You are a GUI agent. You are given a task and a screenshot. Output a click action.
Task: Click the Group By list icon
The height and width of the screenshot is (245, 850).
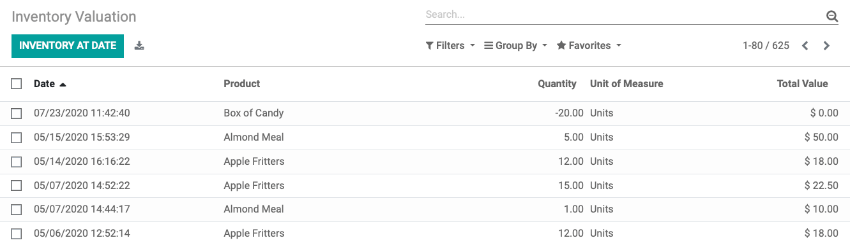[489, 46]
